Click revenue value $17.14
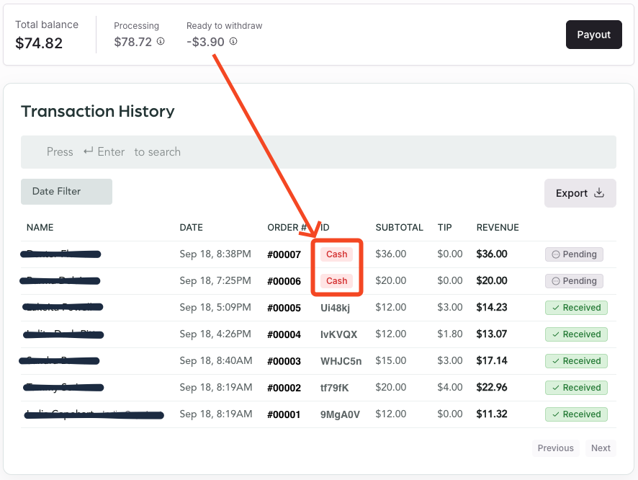Screen dimensions: 638x480 click(x=492, y=360)
